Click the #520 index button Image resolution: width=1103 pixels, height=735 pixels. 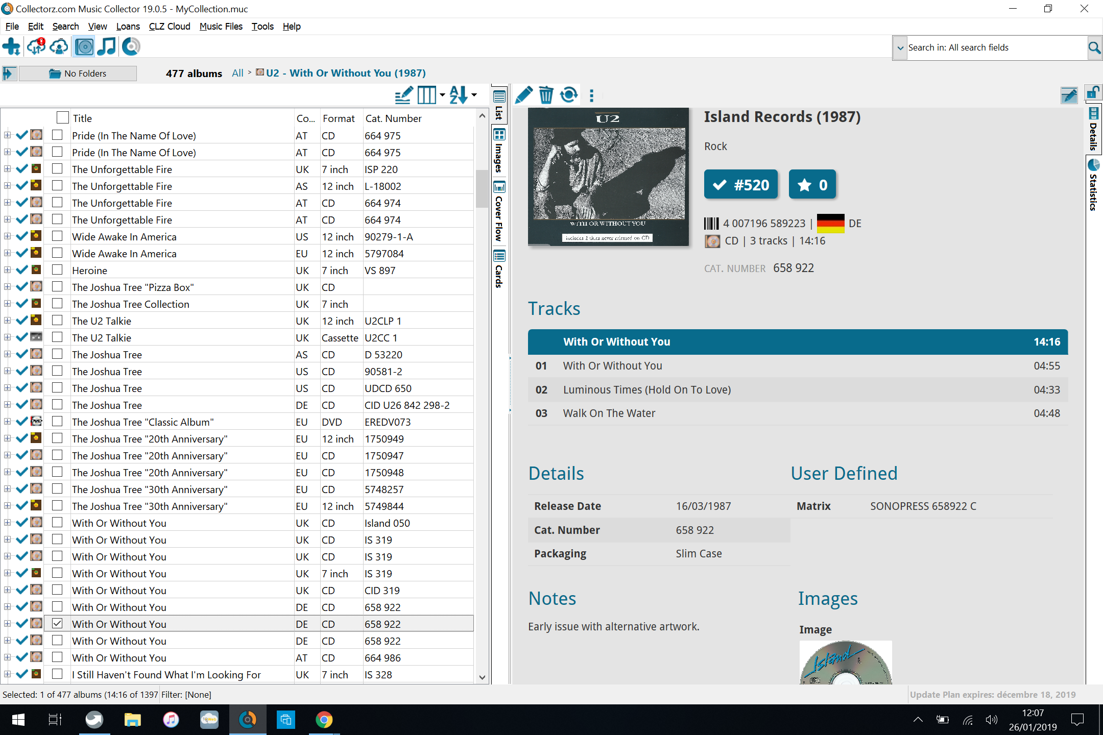[741, 184]
